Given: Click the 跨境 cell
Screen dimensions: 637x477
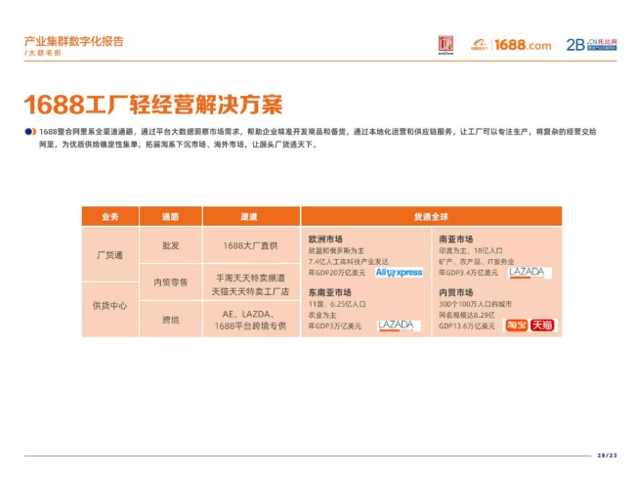Looking at the screenshot, I should [x=170, y=319].
